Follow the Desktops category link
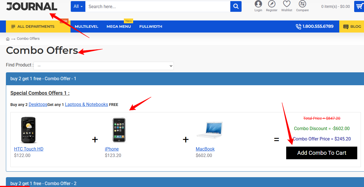 click(38, 104)
